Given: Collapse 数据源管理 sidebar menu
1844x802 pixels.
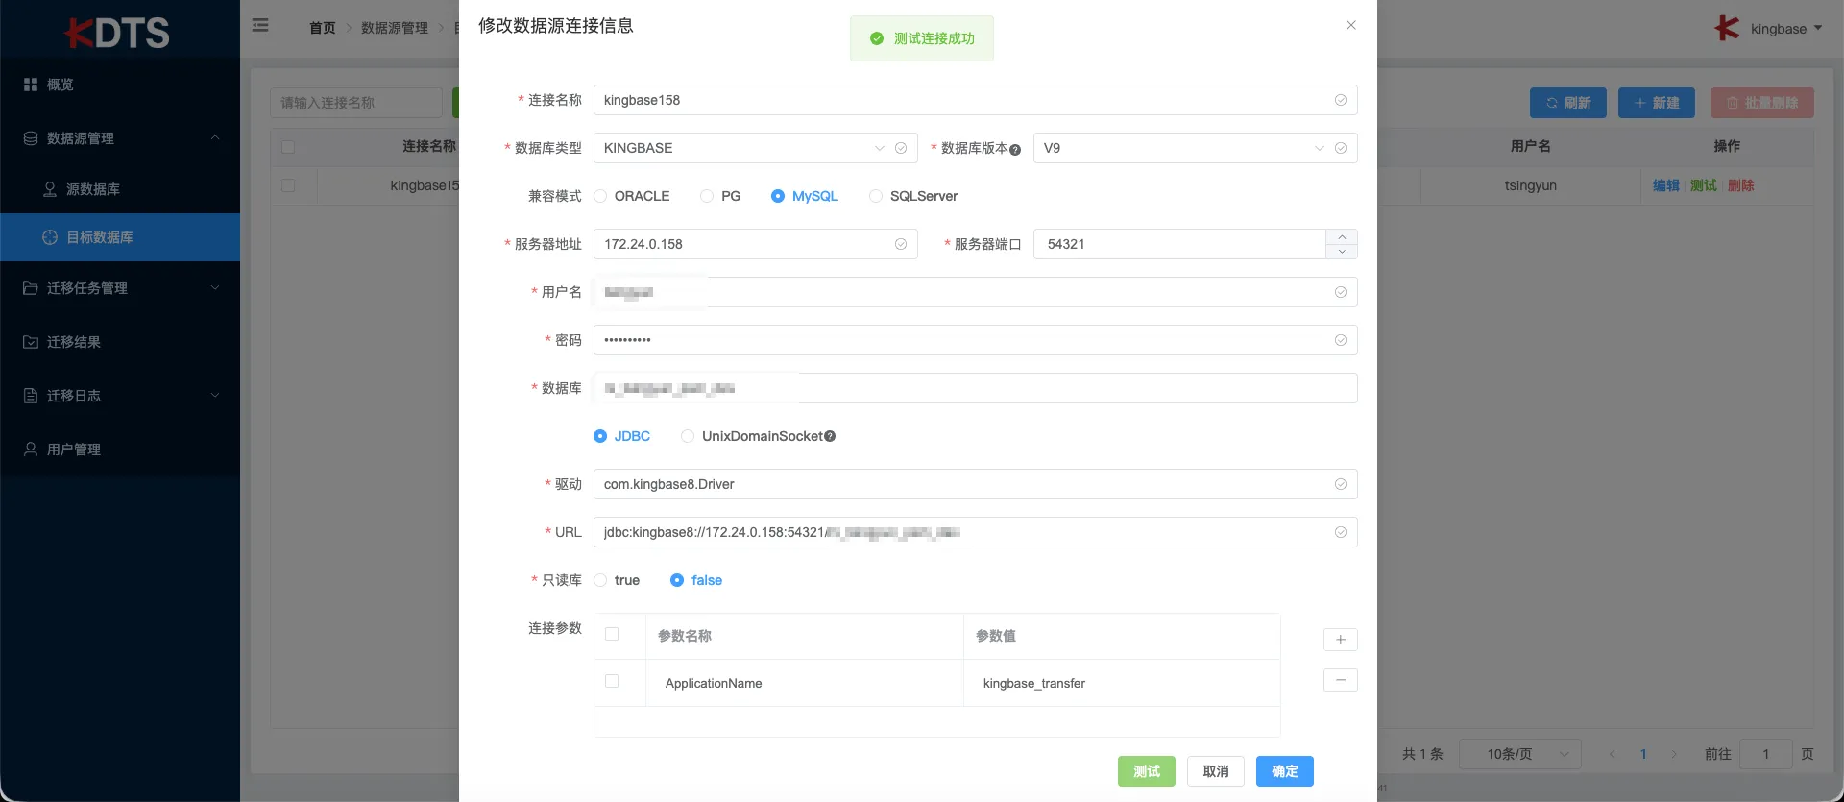Looking at the screenshot, I should pos(120,138).
